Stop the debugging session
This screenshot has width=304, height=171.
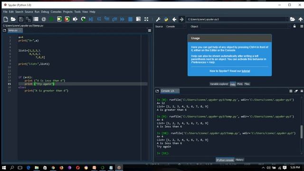tap(130, 19)
